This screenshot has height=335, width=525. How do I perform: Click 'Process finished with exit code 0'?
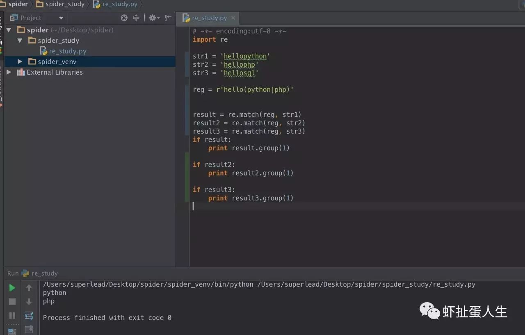click(x=107, y=318)
